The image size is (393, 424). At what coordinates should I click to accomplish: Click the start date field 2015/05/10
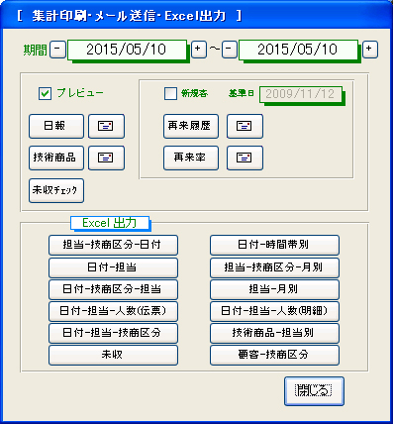127,50
